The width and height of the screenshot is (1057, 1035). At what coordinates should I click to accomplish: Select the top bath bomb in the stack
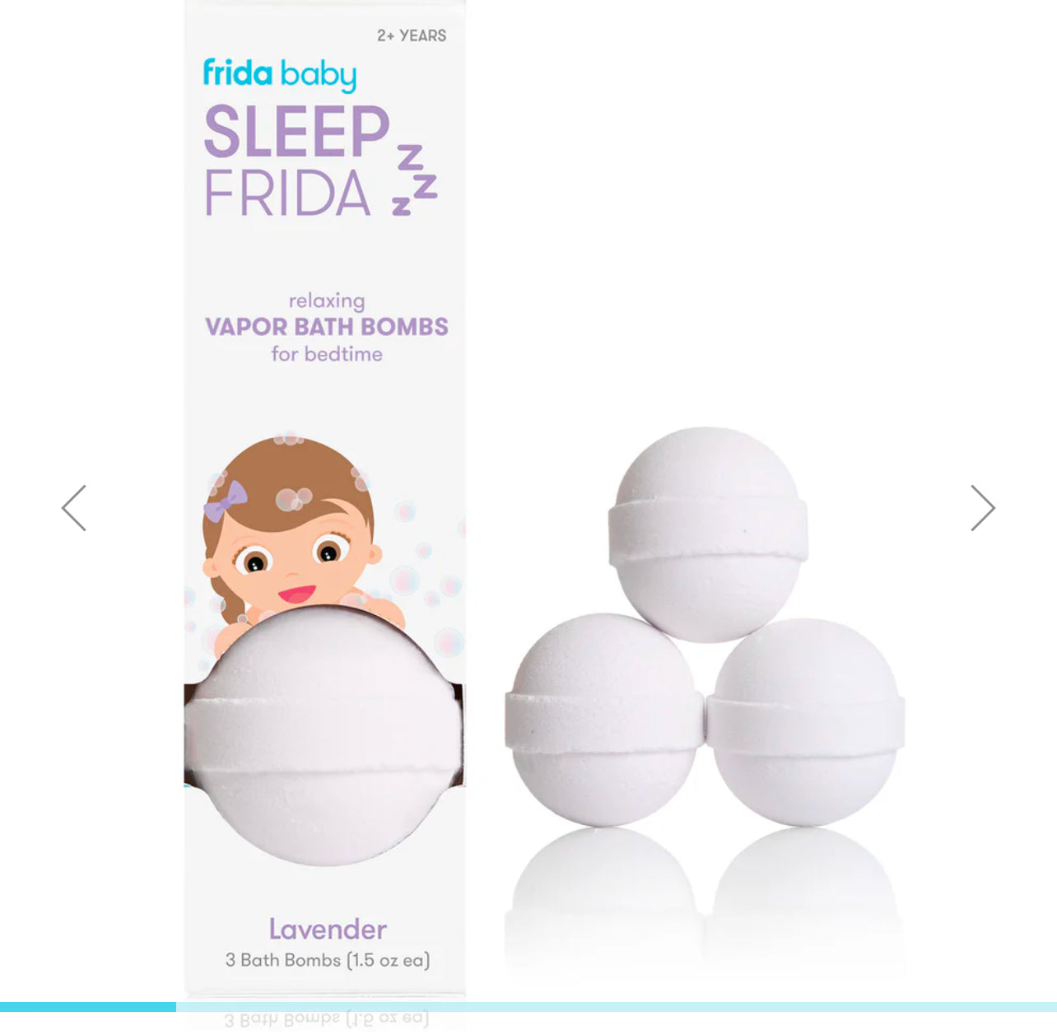(708, 534)
